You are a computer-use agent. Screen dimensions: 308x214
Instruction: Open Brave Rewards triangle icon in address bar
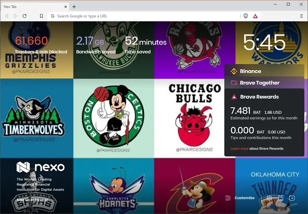point(255,16)
